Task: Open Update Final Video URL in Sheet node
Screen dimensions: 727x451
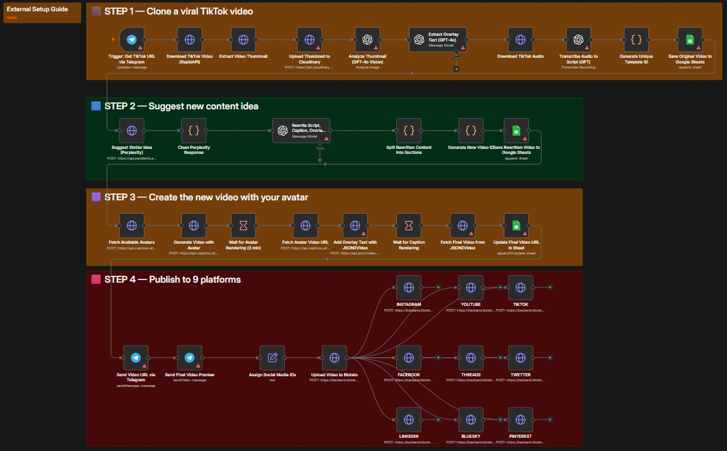Action: click(516, 225)
